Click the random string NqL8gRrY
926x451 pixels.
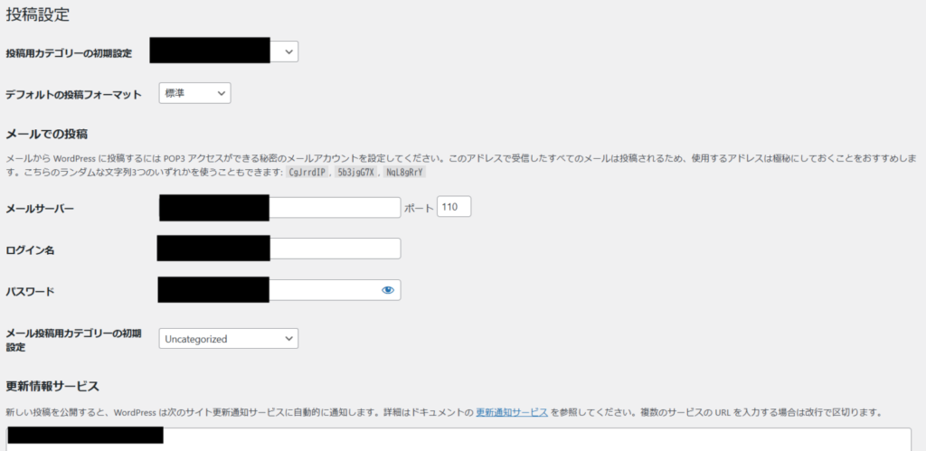tap(405, 173)
